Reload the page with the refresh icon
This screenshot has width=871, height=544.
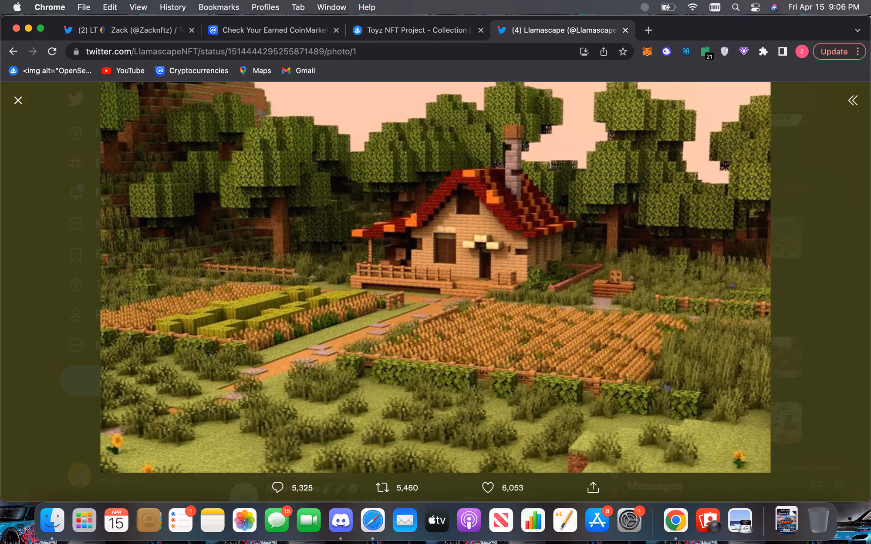coord(52,51)
